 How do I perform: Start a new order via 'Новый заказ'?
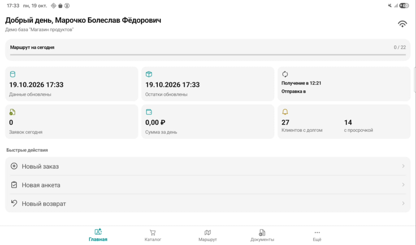[x=208, y=166]
